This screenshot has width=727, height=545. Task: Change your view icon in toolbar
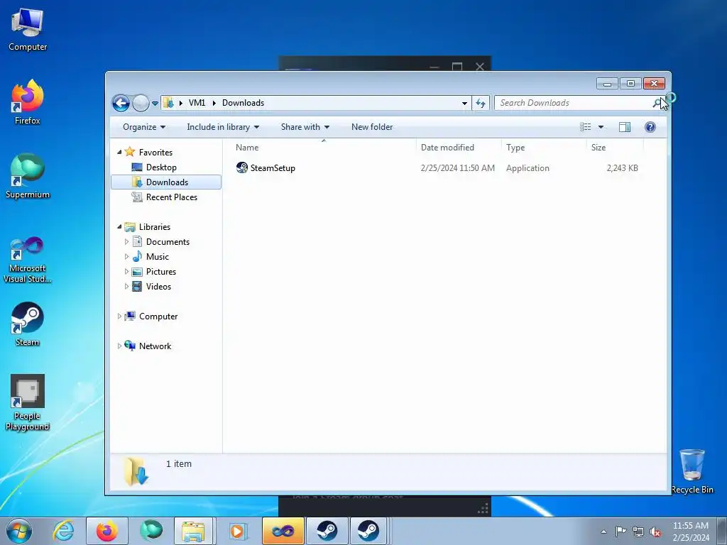(x=586, y=127)
